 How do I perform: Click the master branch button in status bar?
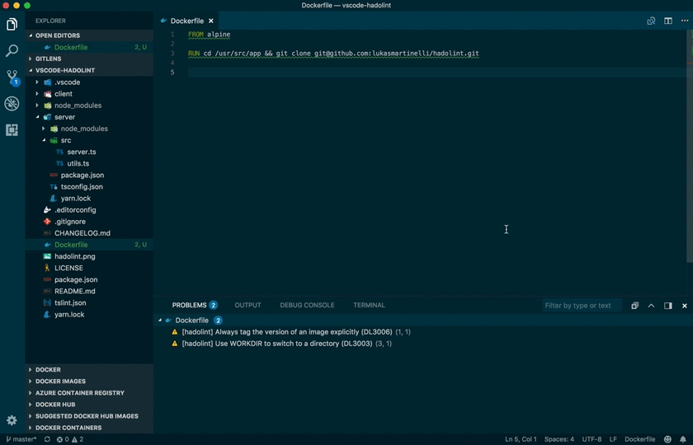click(21, 439)
